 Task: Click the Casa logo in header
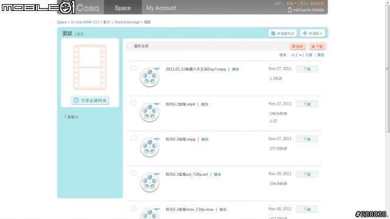tap(88, 8)
